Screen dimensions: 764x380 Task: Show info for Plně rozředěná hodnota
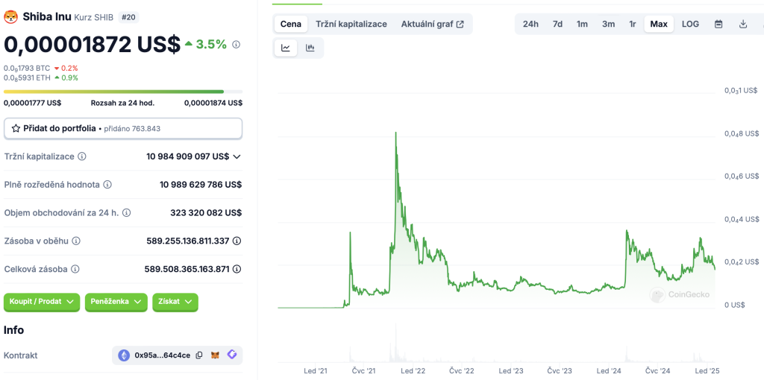click(107, 185)
